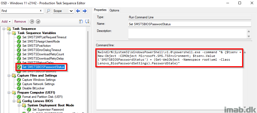Click the Name field with Set SMSTSBIOSPasswordStatus
The image size is (257, 113).
190,24
